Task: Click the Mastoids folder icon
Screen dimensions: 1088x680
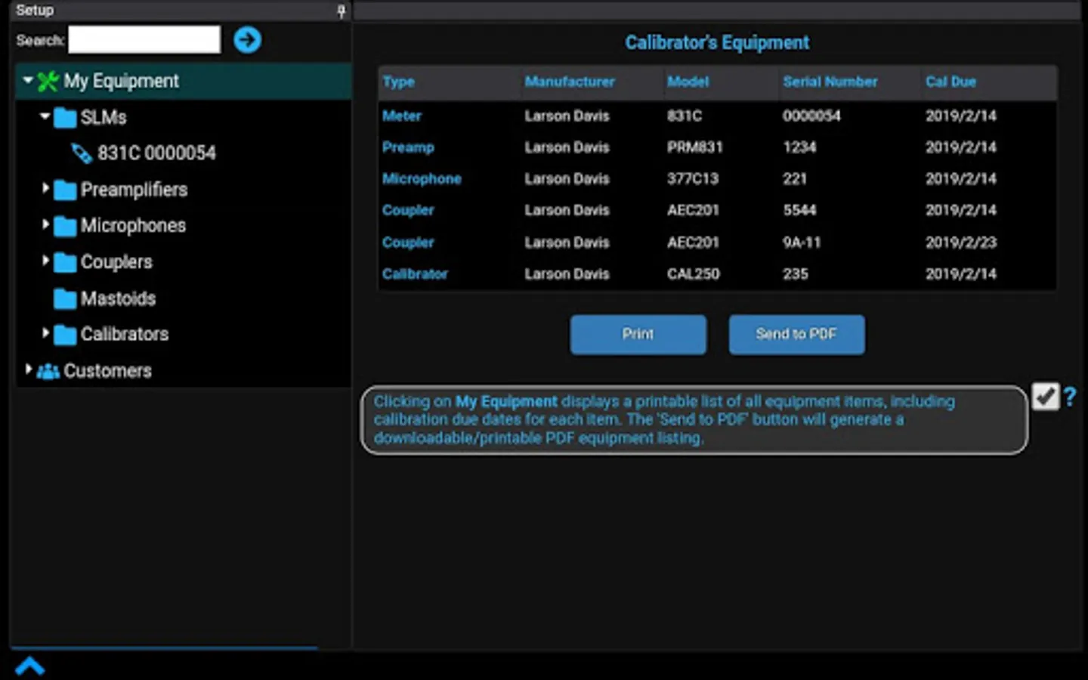Action: pos(66,299)
